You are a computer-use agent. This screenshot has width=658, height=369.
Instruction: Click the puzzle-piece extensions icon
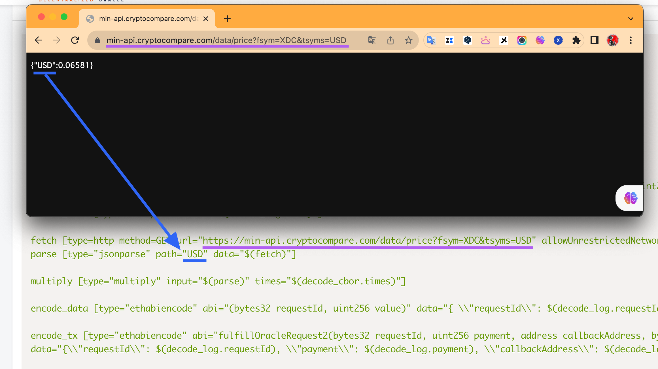tap(577, 40)
